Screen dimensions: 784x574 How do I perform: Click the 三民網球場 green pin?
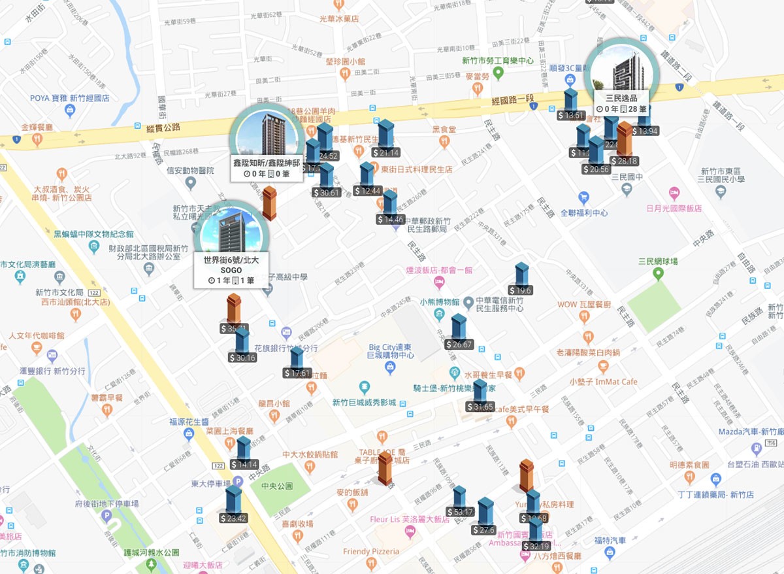(659, 273)
